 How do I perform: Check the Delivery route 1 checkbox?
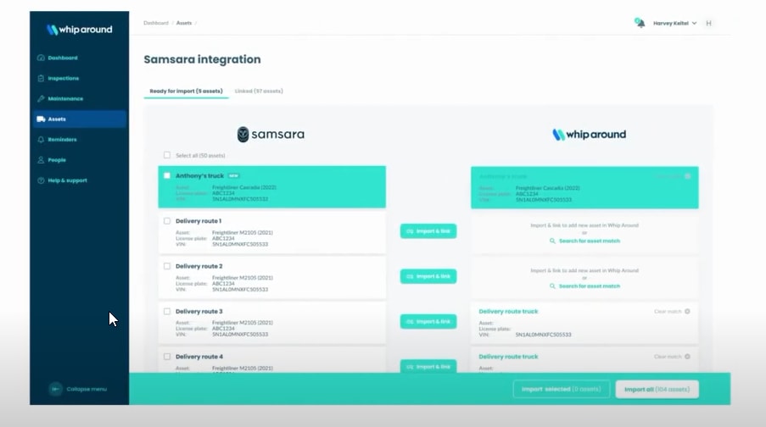[167, 221]
